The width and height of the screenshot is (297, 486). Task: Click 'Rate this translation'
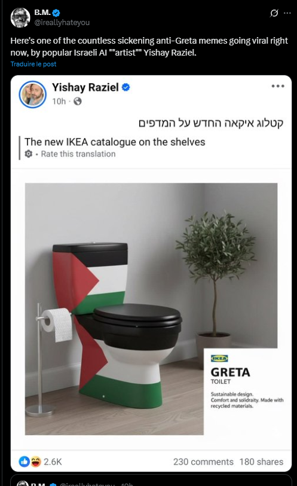[x=78, y=154]
